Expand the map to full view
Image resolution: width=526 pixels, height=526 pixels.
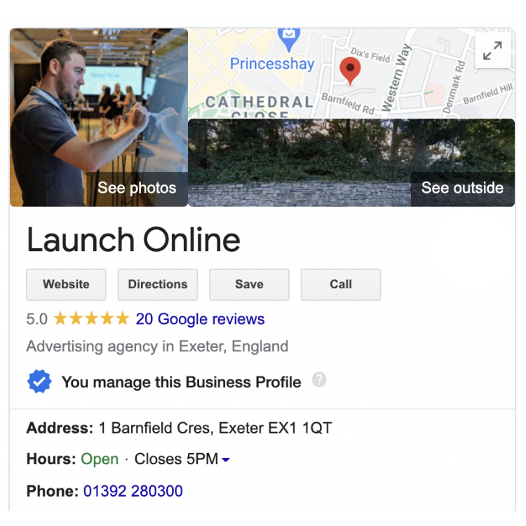pos(493,50)
